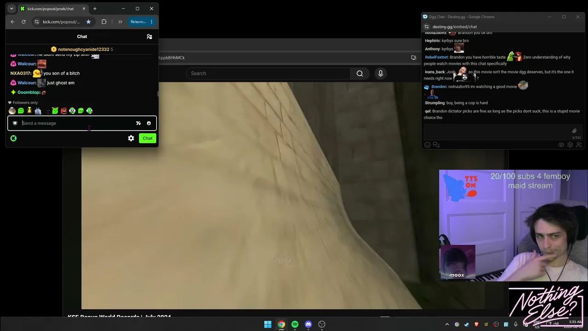
Task: Show Dgg chat users list
Action: 579,145
